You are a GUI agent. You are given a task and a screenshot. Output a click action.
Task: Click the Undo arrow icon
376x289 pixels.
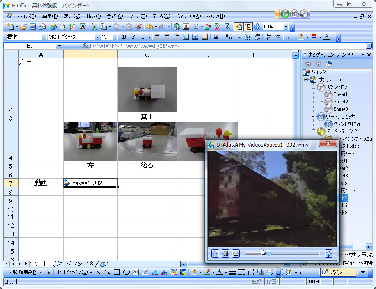150,27
